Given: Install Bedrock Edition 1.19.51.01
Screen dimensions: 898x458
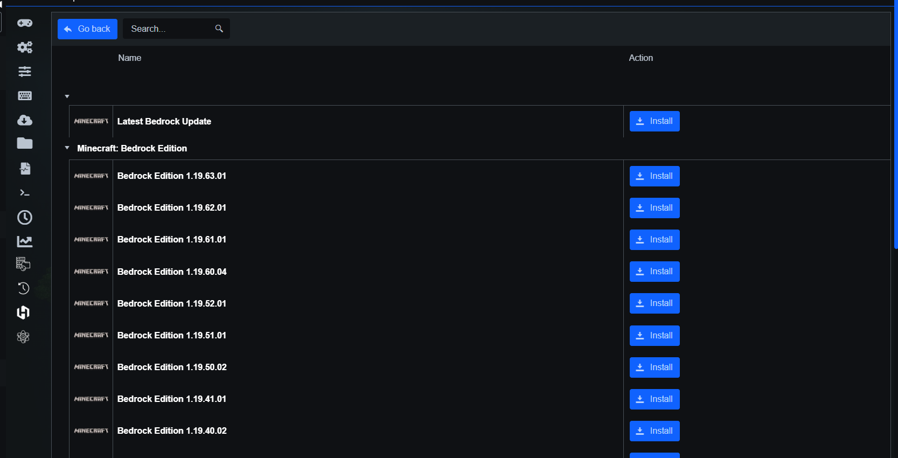Looking at the screenshot, I should tap(655, 336).
